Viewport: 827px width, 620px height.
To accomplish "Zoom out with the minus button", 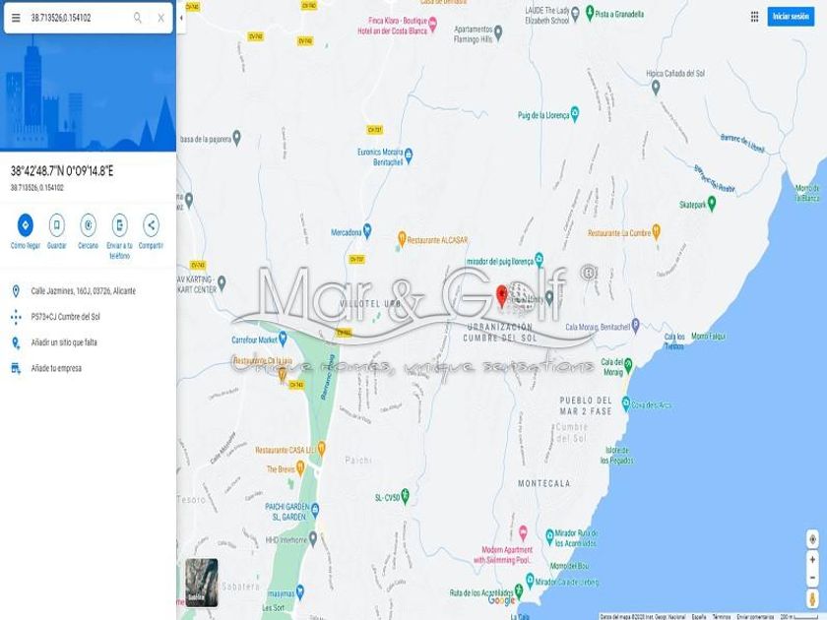I will coord(812,578).
